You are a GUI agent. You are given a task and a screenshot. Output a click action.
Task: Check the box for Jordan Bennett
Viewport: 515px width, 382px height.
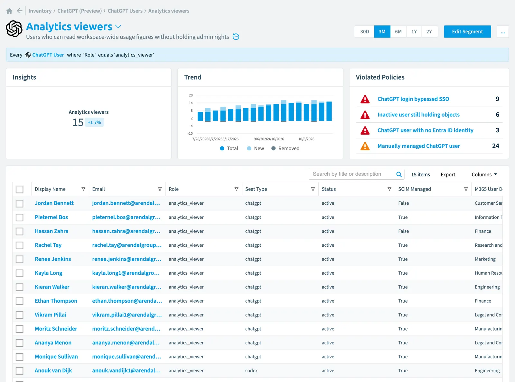(x=20, y=203)
